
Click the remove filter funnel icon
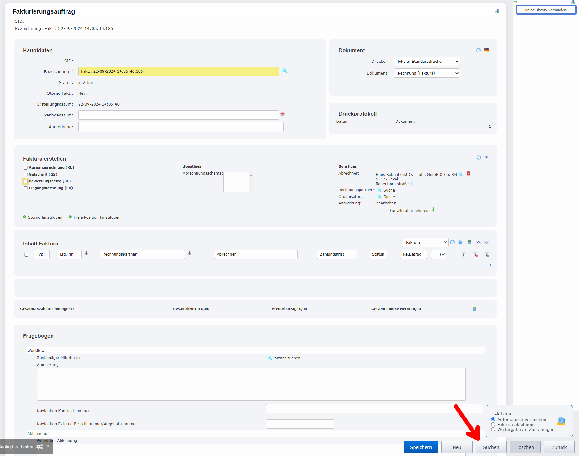pyautogui.click(x=475, y=255)
